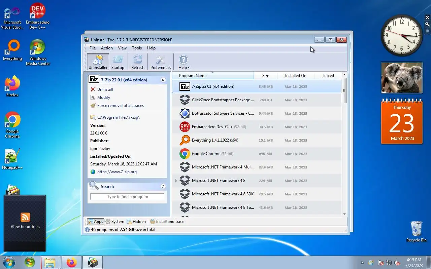Open the Action menu
Screen dimensions: 431x269
coord(107,48)
